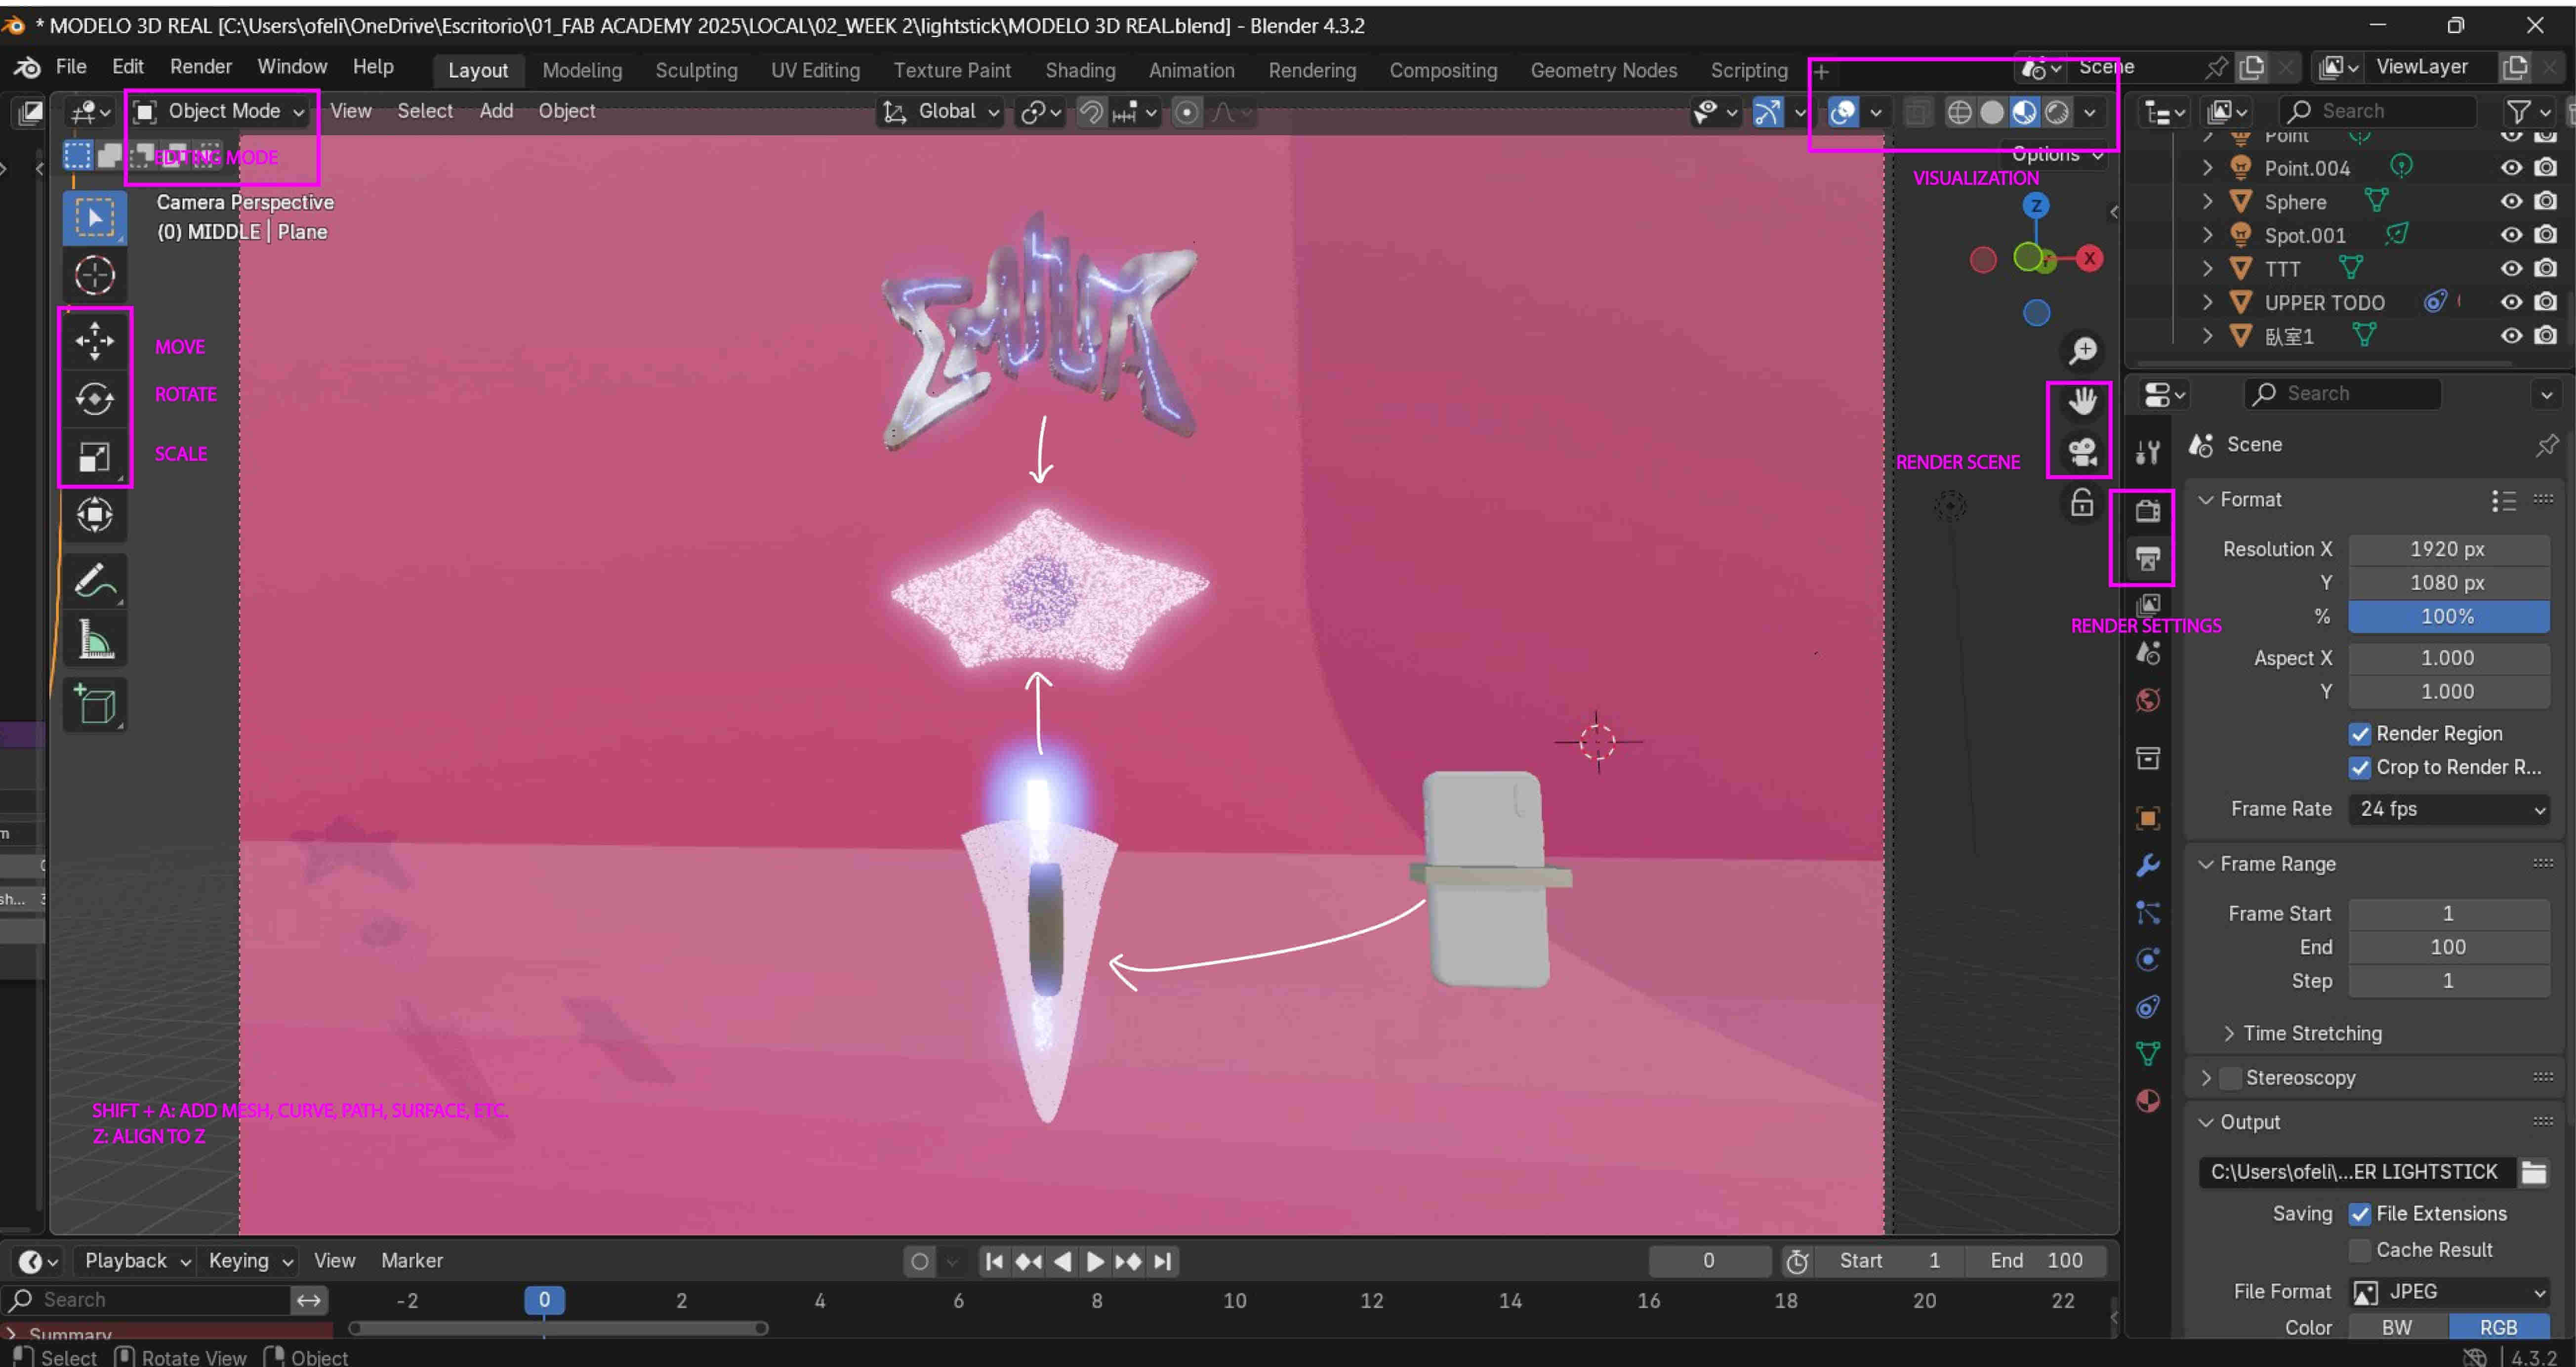Toggle viewport overlays button
This screenshot has width=2576, height=1367.
pyautogui.click(x=1843, y=112)
